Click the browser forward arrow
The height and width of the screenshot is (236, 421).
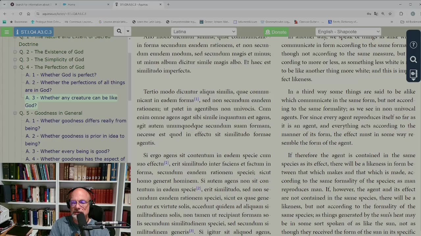click(x=12, y=14)
